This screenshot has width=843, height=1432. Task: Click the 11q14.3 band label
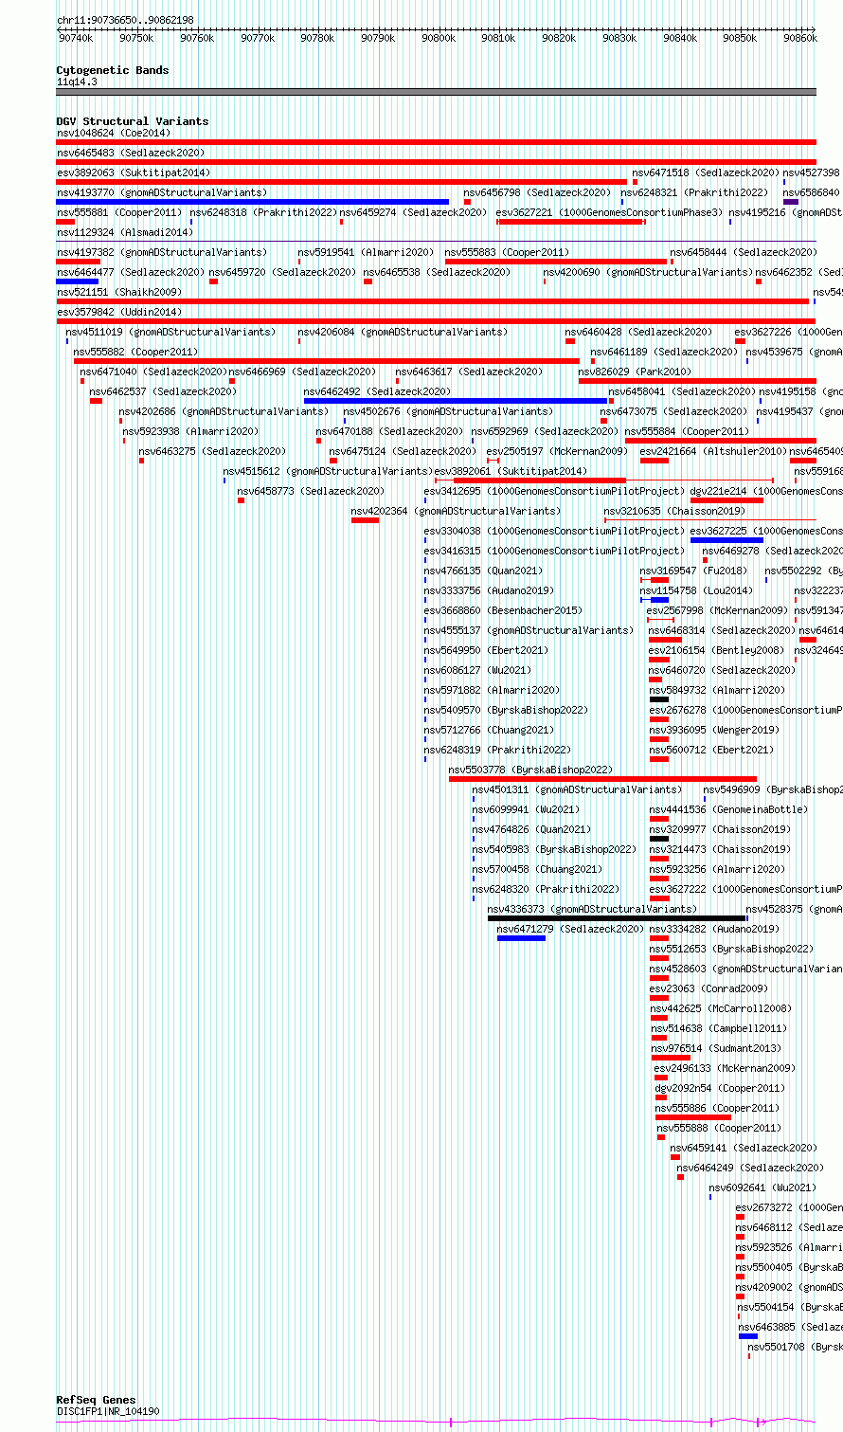[77, 82]
